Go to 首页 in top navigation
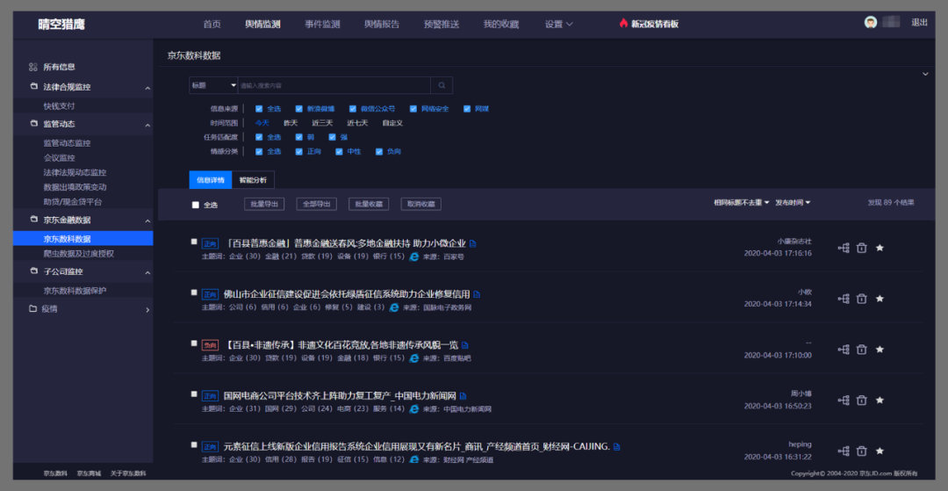Screen dimensions: 948x491 coord(212,25)
